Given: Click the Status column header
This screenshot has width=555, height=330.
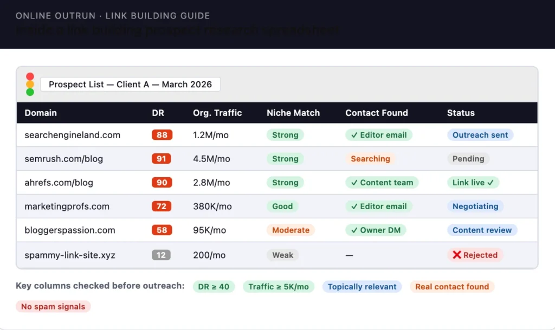Looking at the screenshot, I should pos(461,113).
